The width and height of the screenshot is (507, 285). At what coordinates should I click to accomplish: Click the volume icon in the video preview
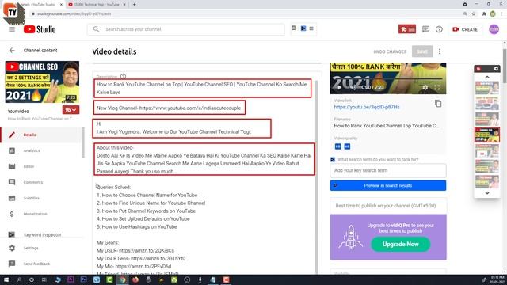pyautogui.click(x=353, y=87)
